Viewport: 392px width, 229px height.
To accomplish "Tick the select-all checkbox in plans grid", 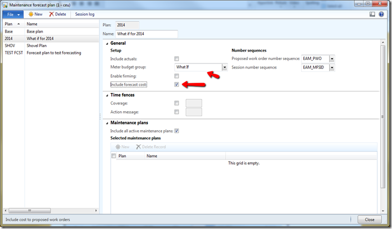I will (x=113, y=156).
